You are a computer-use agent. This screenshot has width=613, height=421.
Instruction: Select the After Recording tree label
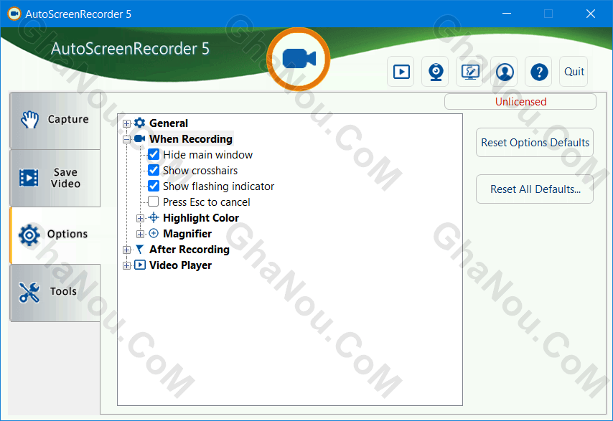coord(189,250)
